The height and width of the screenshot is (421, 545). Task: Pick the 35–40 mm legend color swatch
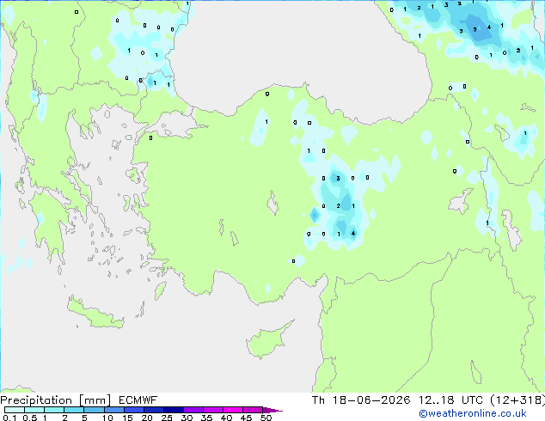212,410
